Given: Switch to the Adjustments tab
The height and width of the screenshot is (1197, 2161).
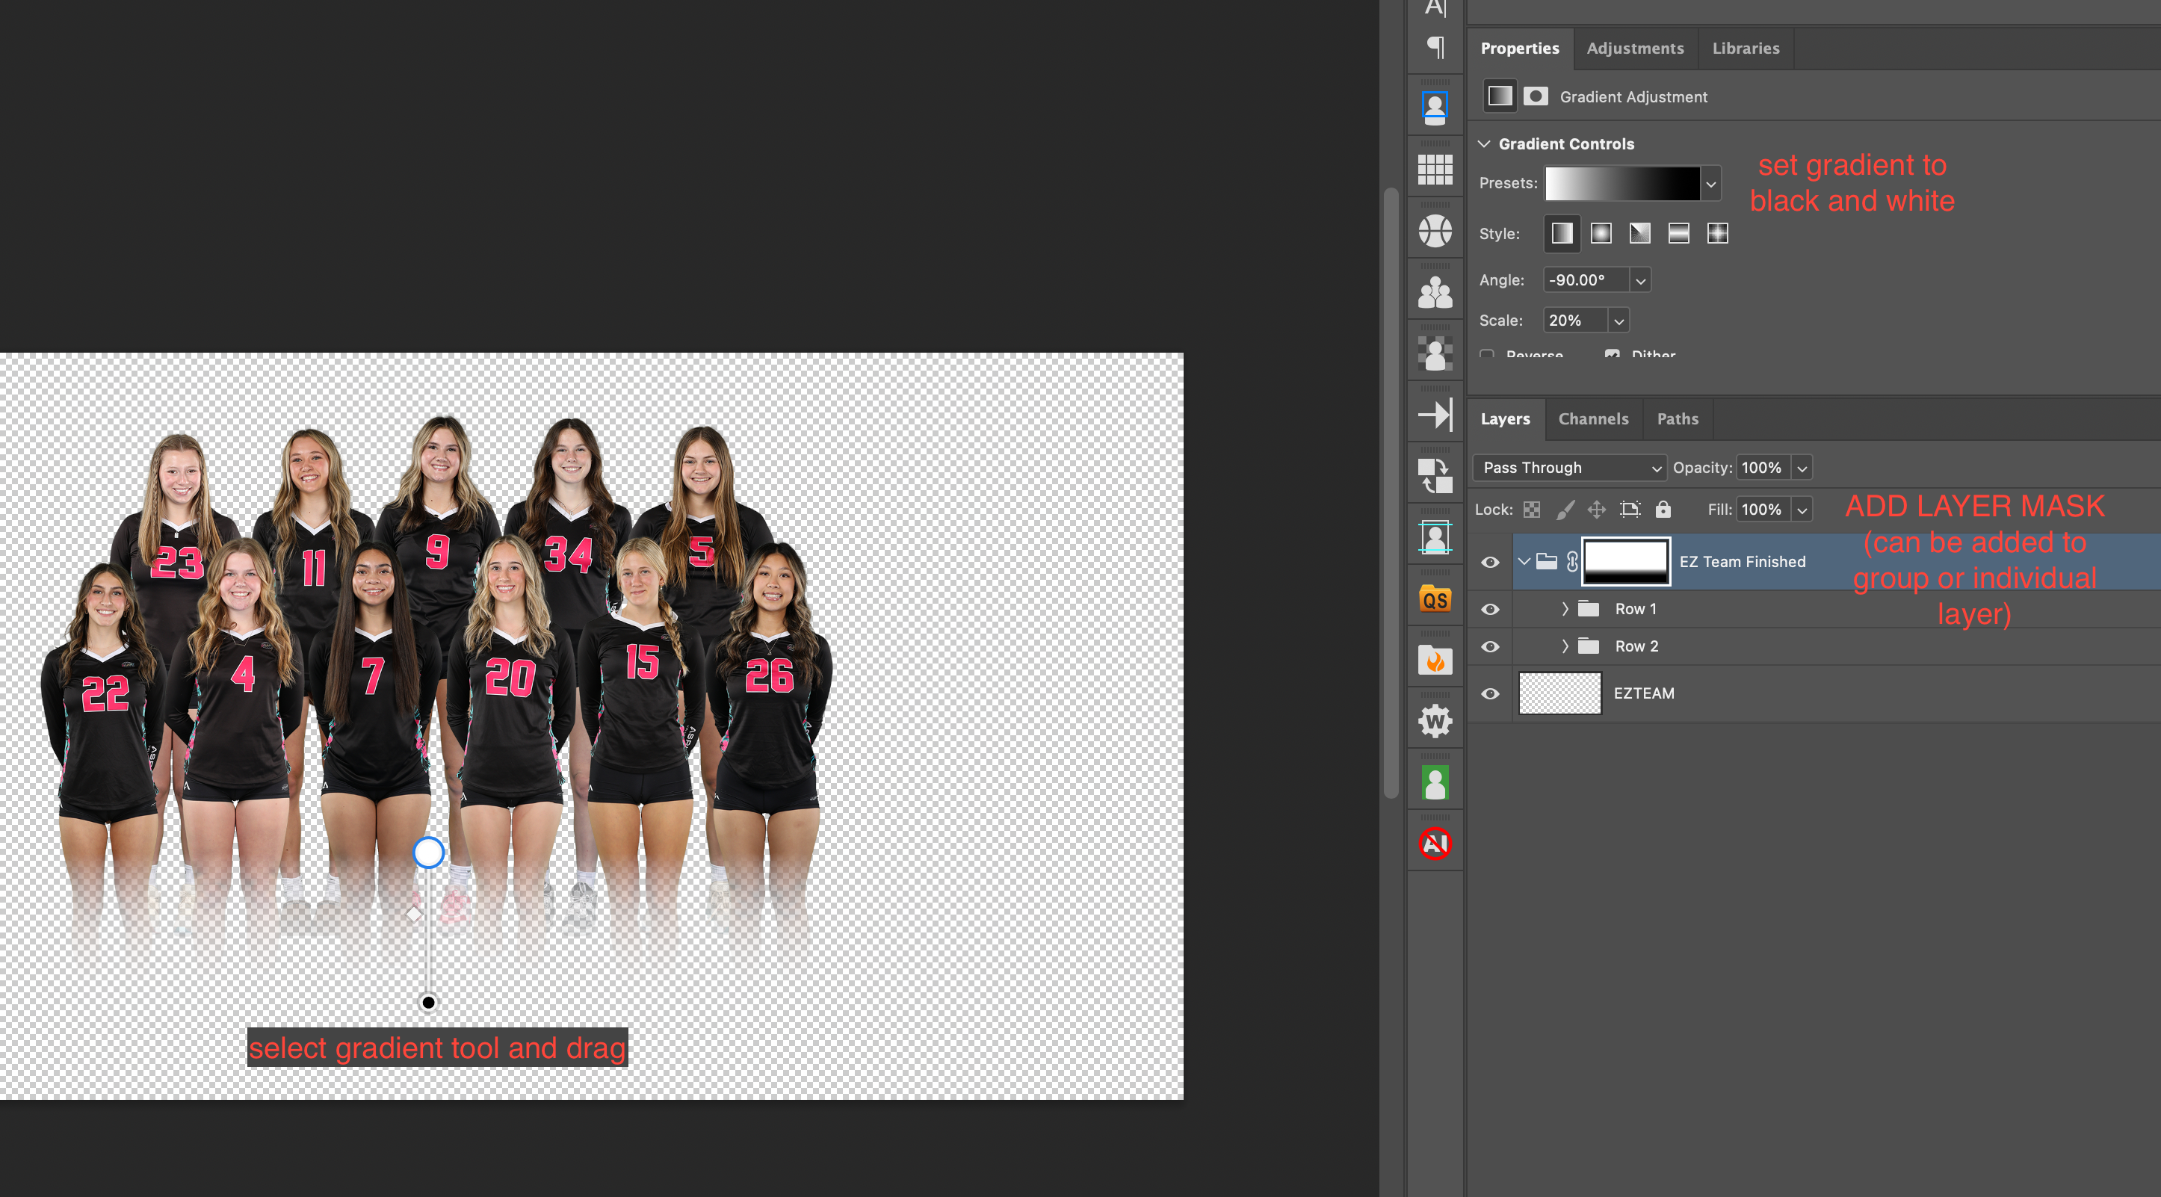Looking at the screenshot, I should [1635, 48].
